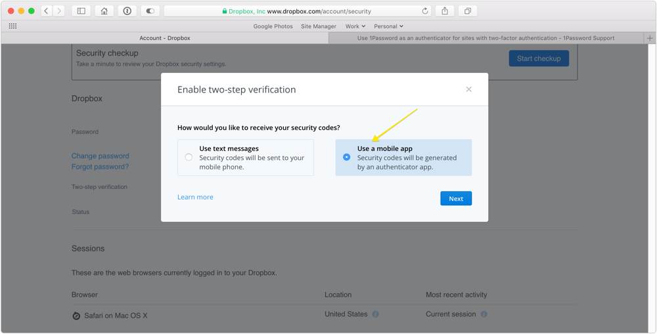The width and height of the screenshot is (657, 334).
Task: Reload the page with the refresh icon
Action: [x=425, y=11]
